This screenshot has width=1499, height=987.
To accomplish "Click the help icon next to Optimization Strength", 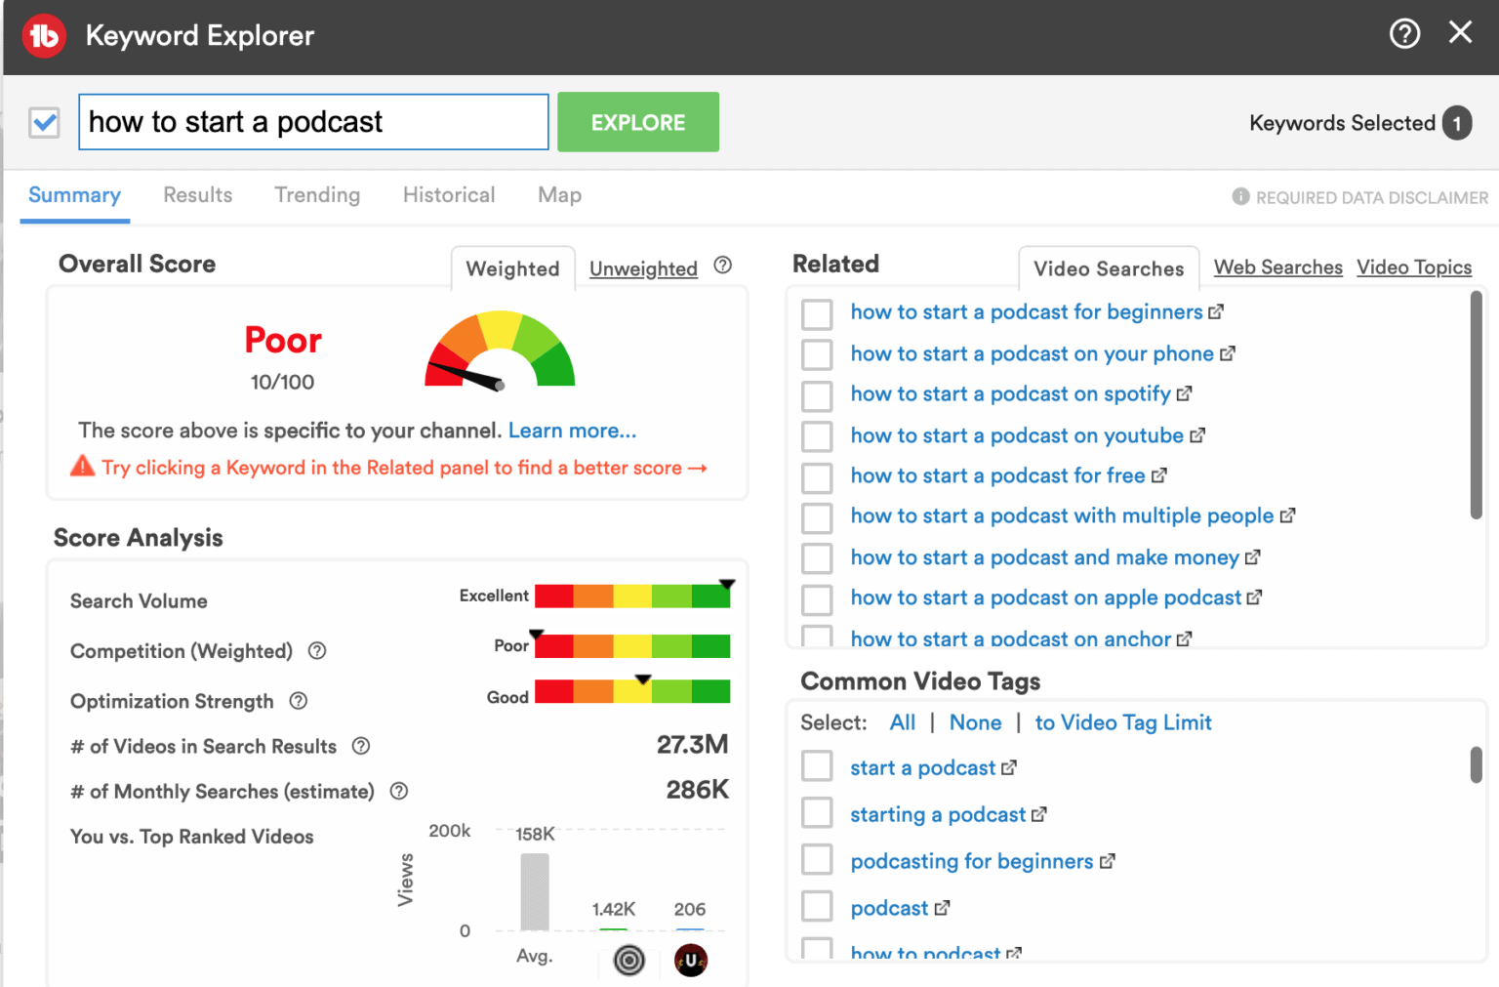I will click(298, 701).
